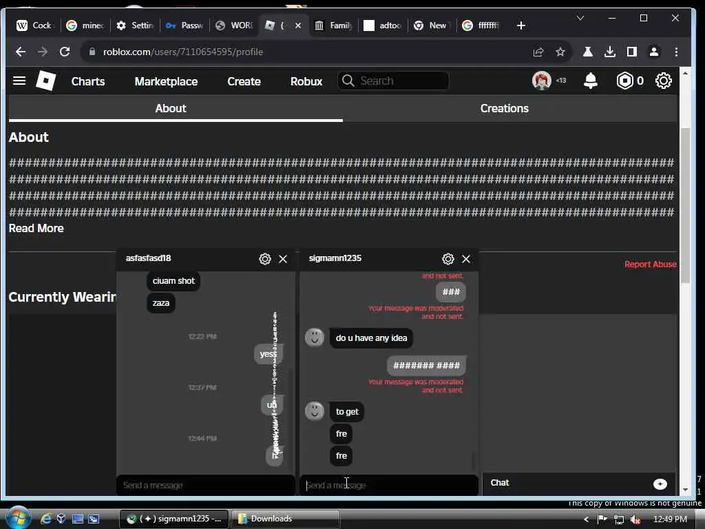The image size is (705, 529).
Task: Open the Marketplace menu item
Action: 166,81
